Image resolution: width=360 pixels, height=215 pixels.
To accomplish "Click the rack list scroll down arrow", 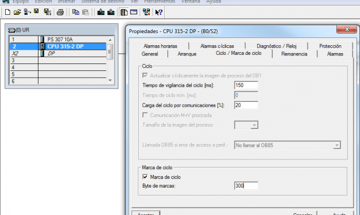I will (x=110, y=80).
